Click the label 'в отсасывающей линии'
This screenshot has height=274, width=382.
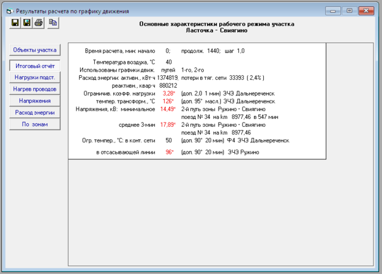(125, 152)
